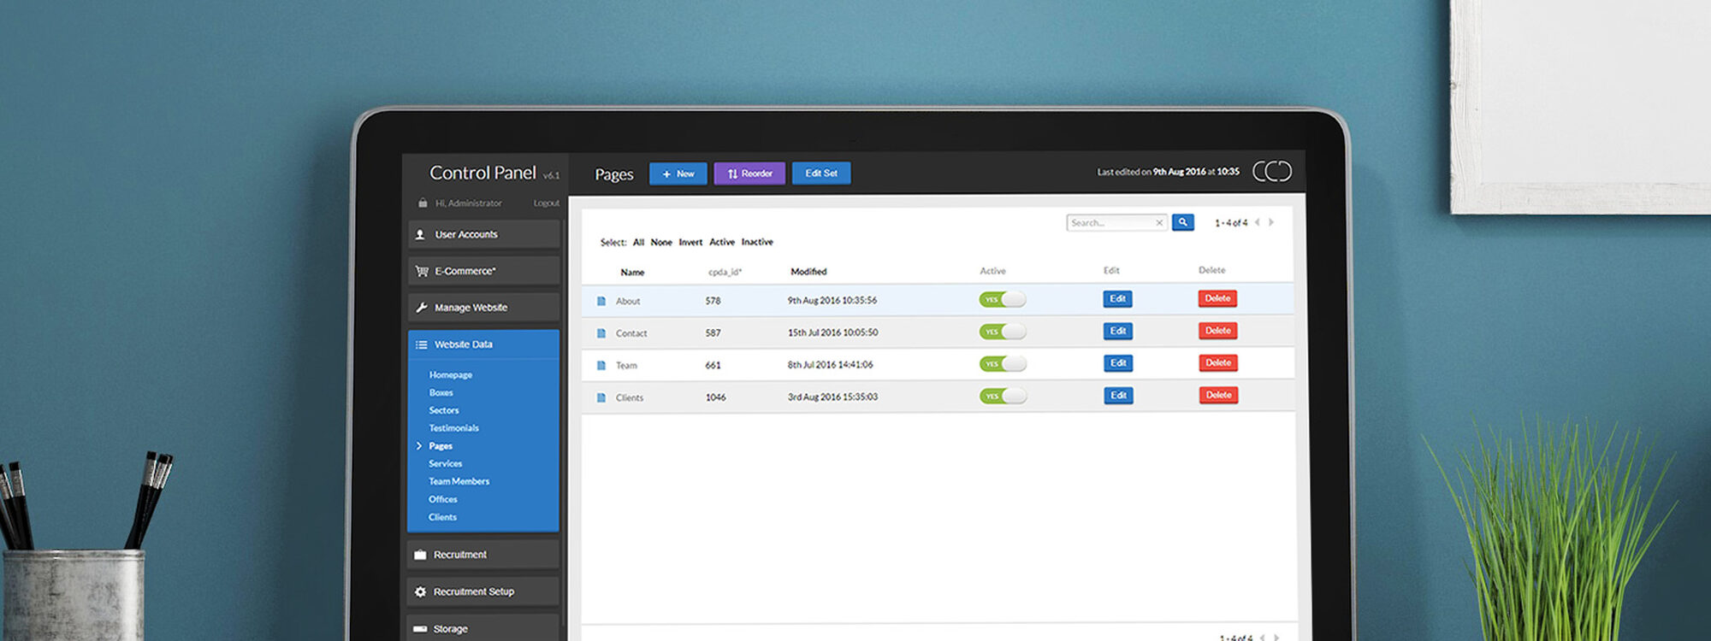Sort by the cpda_id column header

pos(725,273)
